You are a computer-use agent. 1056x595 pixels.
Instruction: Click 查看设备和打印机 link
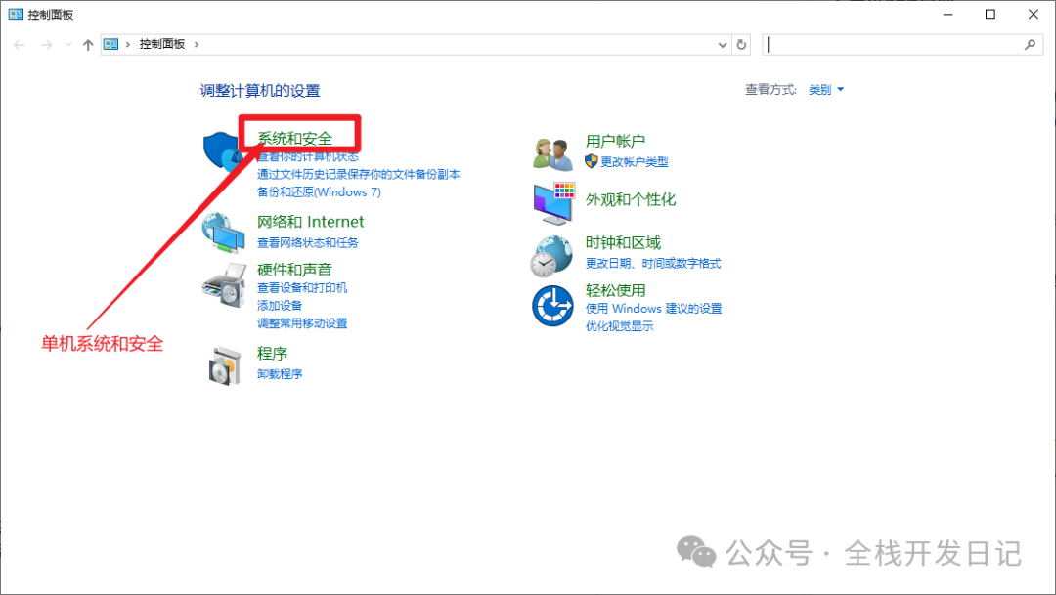[302, 287]
